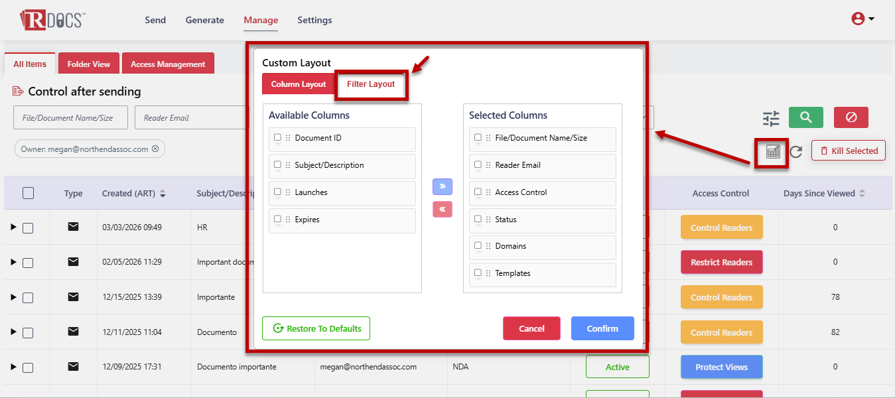Click the custom layout table icon
The image size is (895, 398).
[773, 151]
